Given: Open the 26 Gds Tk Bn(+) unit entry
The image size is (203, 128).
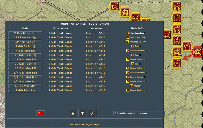Looking at the screenshot, I should (x=25, y=64).
